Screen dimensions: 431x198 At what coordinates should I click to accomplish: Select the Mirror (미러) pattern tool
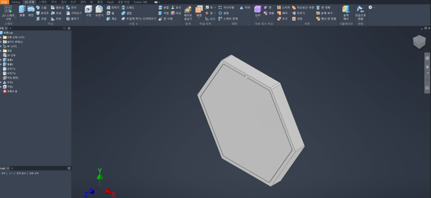[x=245, y=8]
